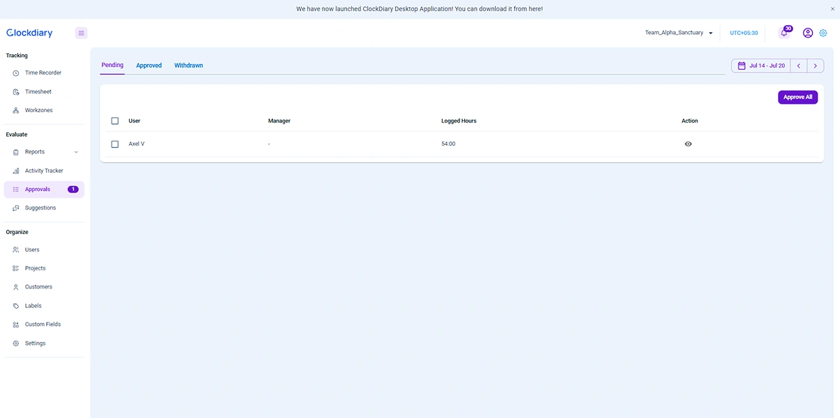Open Time Recorder from the sidebar
840x418 pixels.
coord(44,72)
